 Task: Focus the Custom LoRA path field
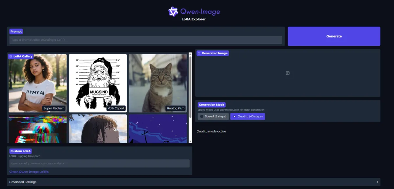tap(99, 163)
